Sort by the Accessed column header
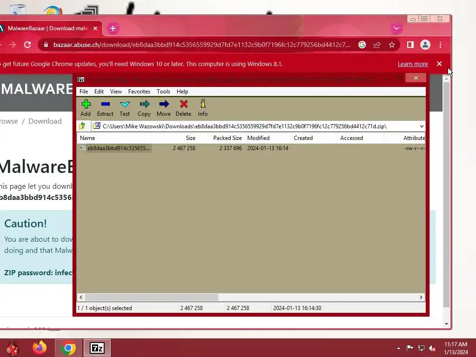Screen dimensions: 476x357 click(x=360, y=138)
